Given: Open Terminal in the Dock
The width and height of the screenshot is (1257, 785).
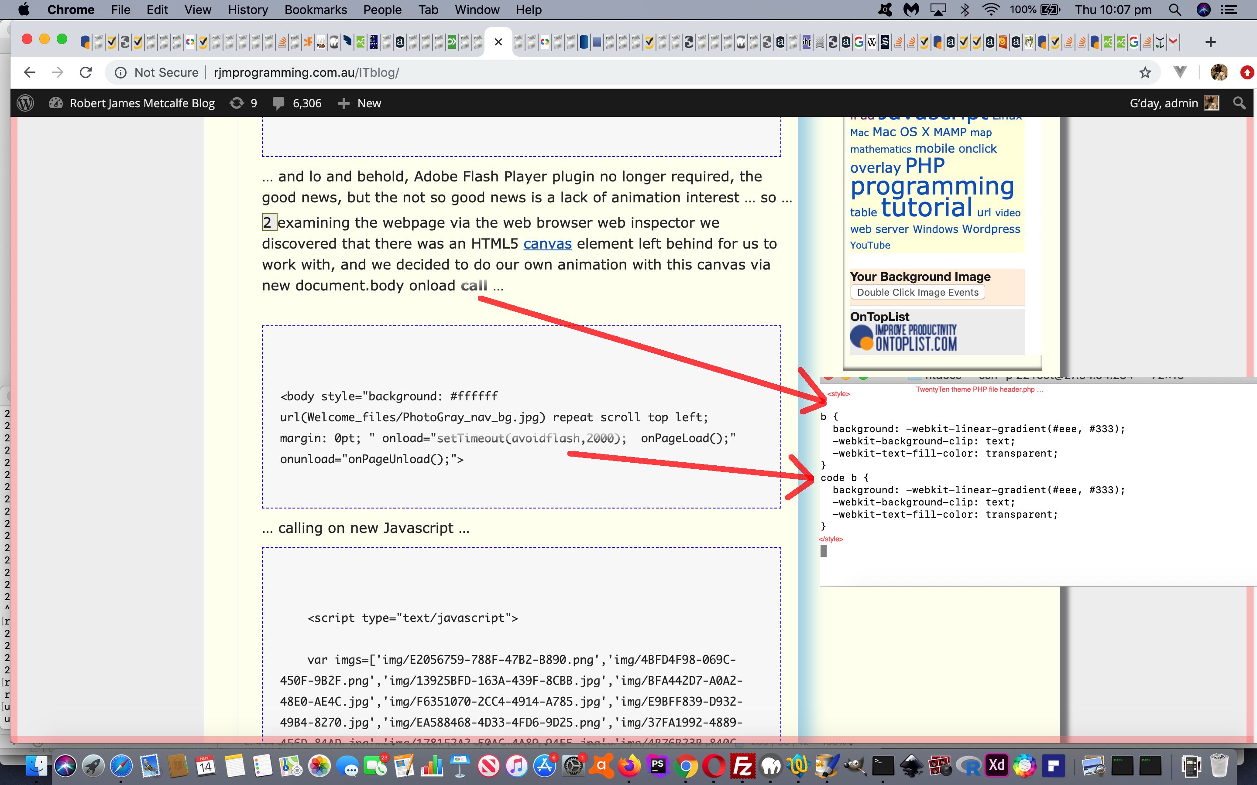Looking at the screenshot, I should tap(883, 765).
